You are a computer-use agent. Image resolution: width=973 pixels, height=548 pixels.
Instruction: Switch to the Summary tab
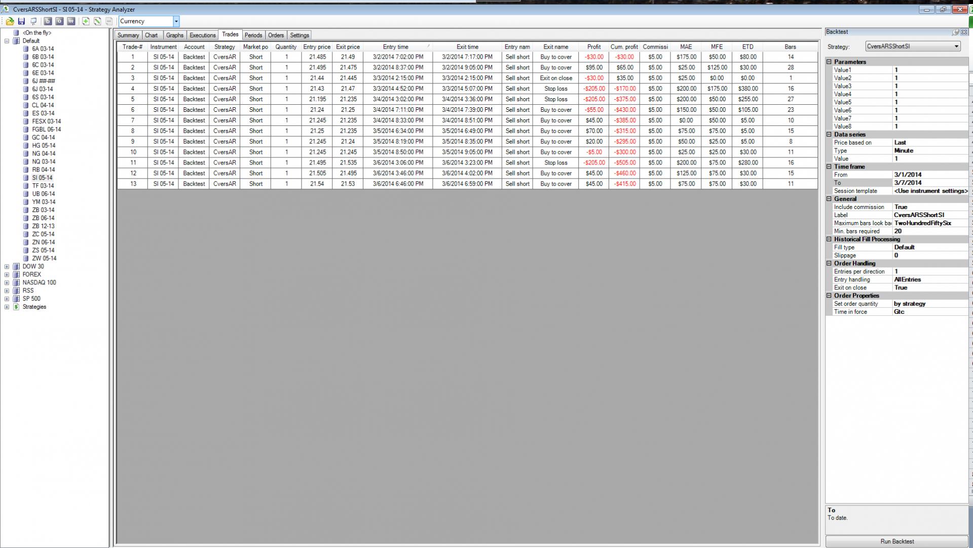(x=128, y=35)
